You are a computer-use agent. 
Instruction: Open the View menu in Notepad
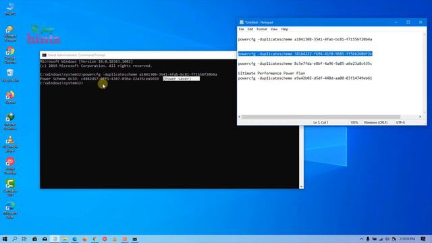coord(274,29)
